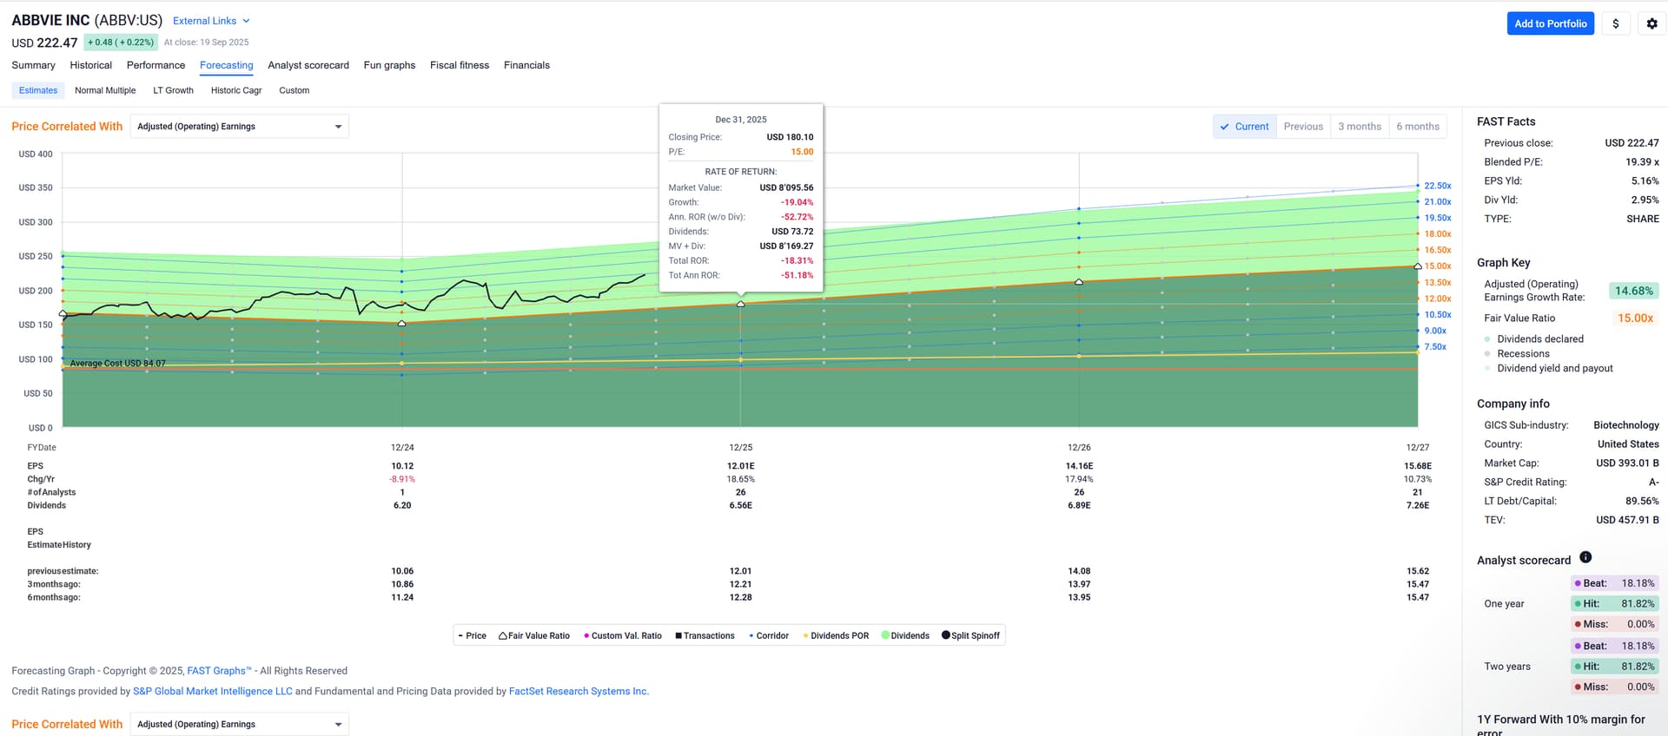Open the settings gear icon
This screenshot has height=736, width=1668.
tap(1651, 23)
